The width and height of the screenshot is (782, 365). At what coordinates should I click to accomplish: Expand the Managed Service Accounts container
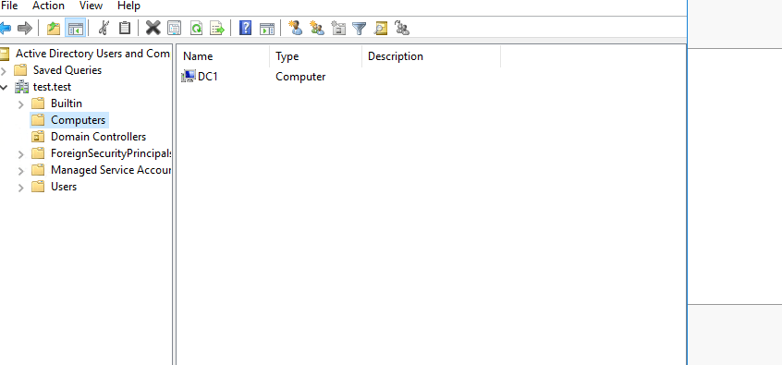point(21,171)
